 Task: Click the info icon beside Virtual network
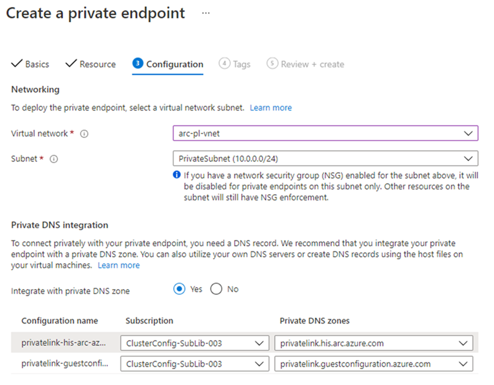(x=84, y=134)
